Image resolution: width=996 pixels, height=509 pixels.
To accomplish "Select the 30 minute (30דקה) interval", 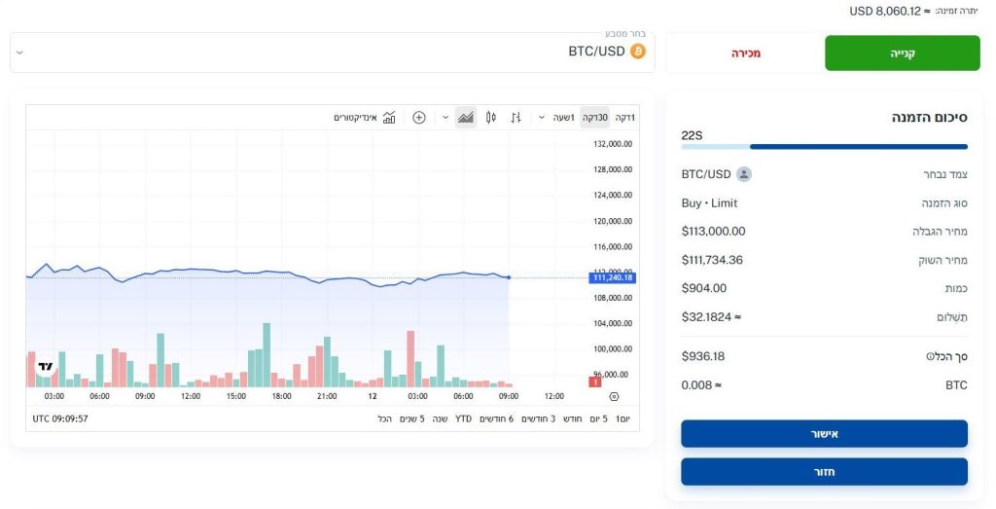I will tap(594, 118).
